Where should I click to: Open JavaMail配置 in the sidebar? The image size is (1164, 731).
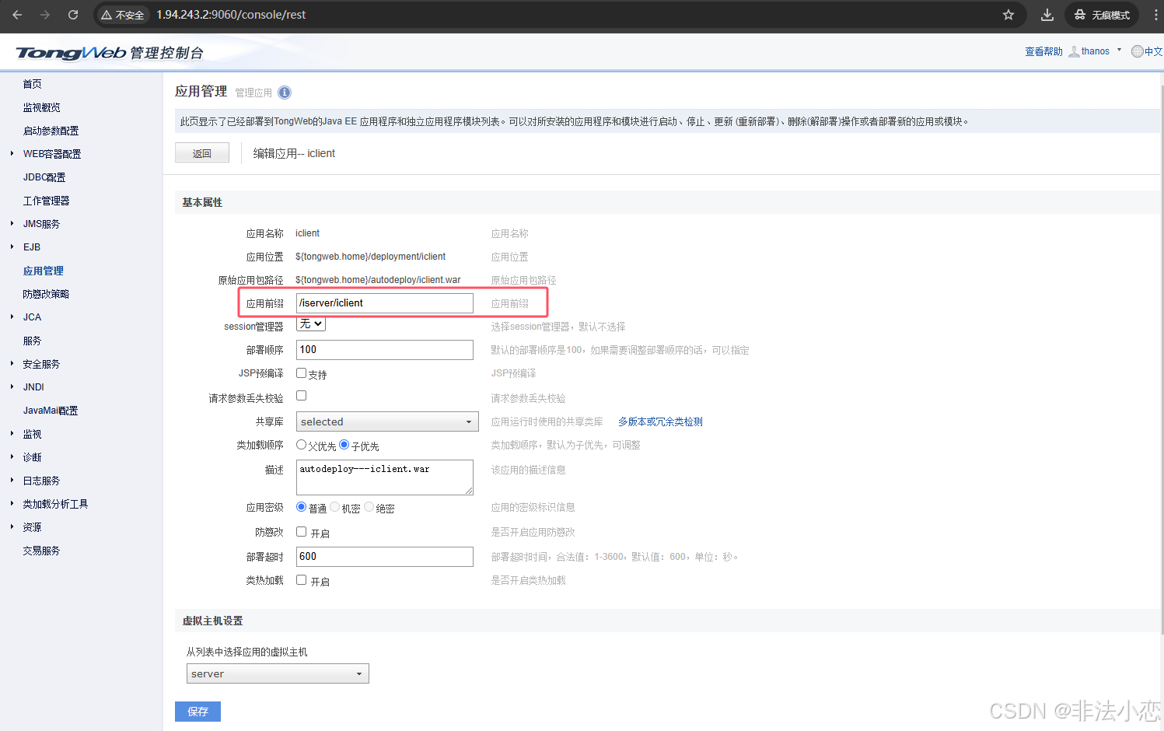click(x=51, y=411)
